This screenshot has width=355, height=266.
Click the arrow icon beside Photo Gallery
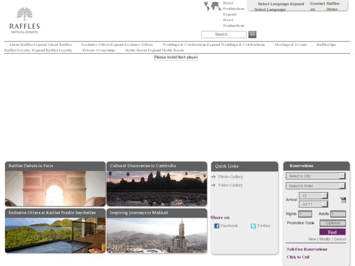[213, 177]
